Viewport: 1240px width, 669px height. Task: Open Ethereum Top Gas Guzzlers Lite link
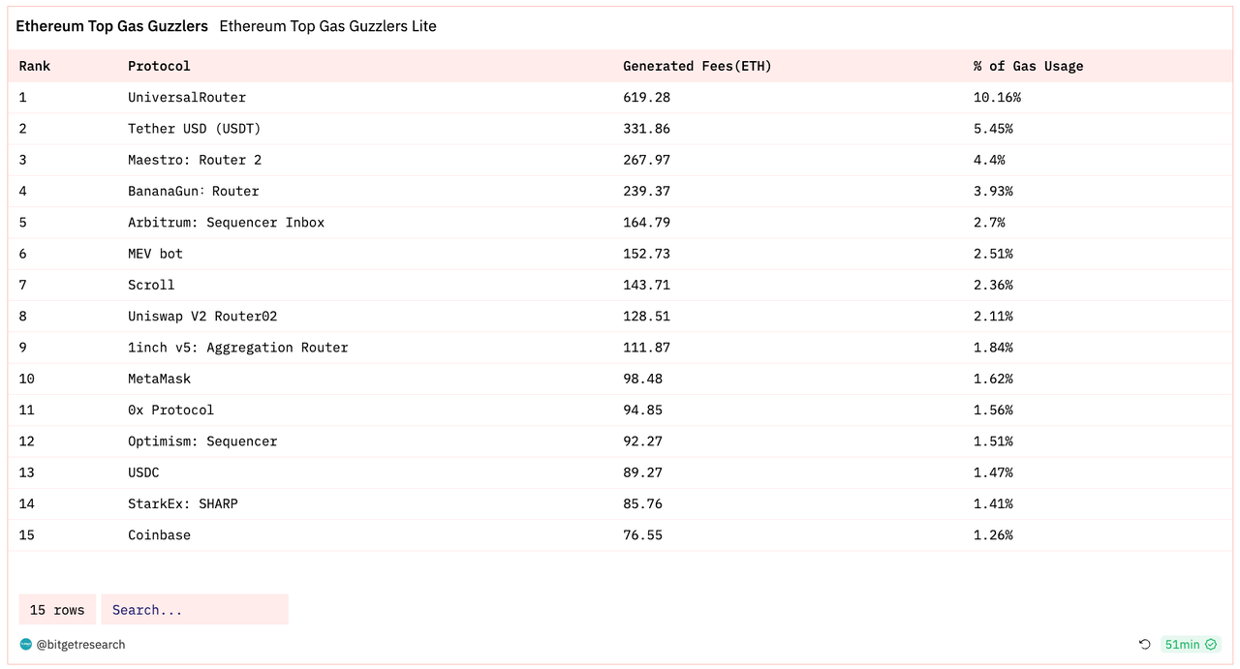(327, 26)
